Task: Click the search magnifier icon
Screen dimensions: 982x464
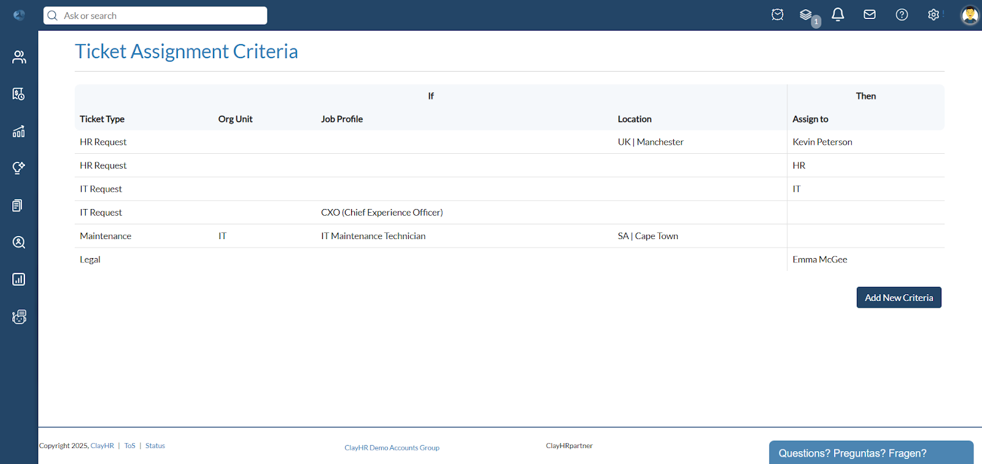Action: point(53,15)
